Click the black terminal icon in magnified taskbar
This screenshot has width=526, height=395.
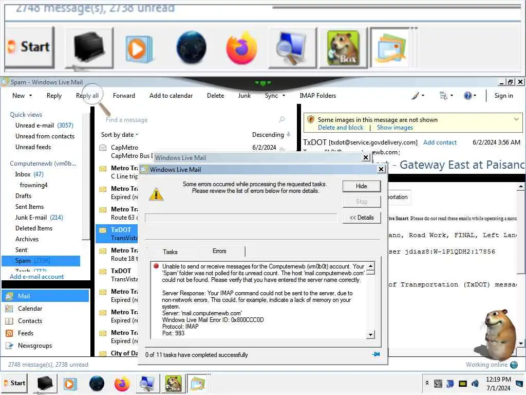(89, 47)
